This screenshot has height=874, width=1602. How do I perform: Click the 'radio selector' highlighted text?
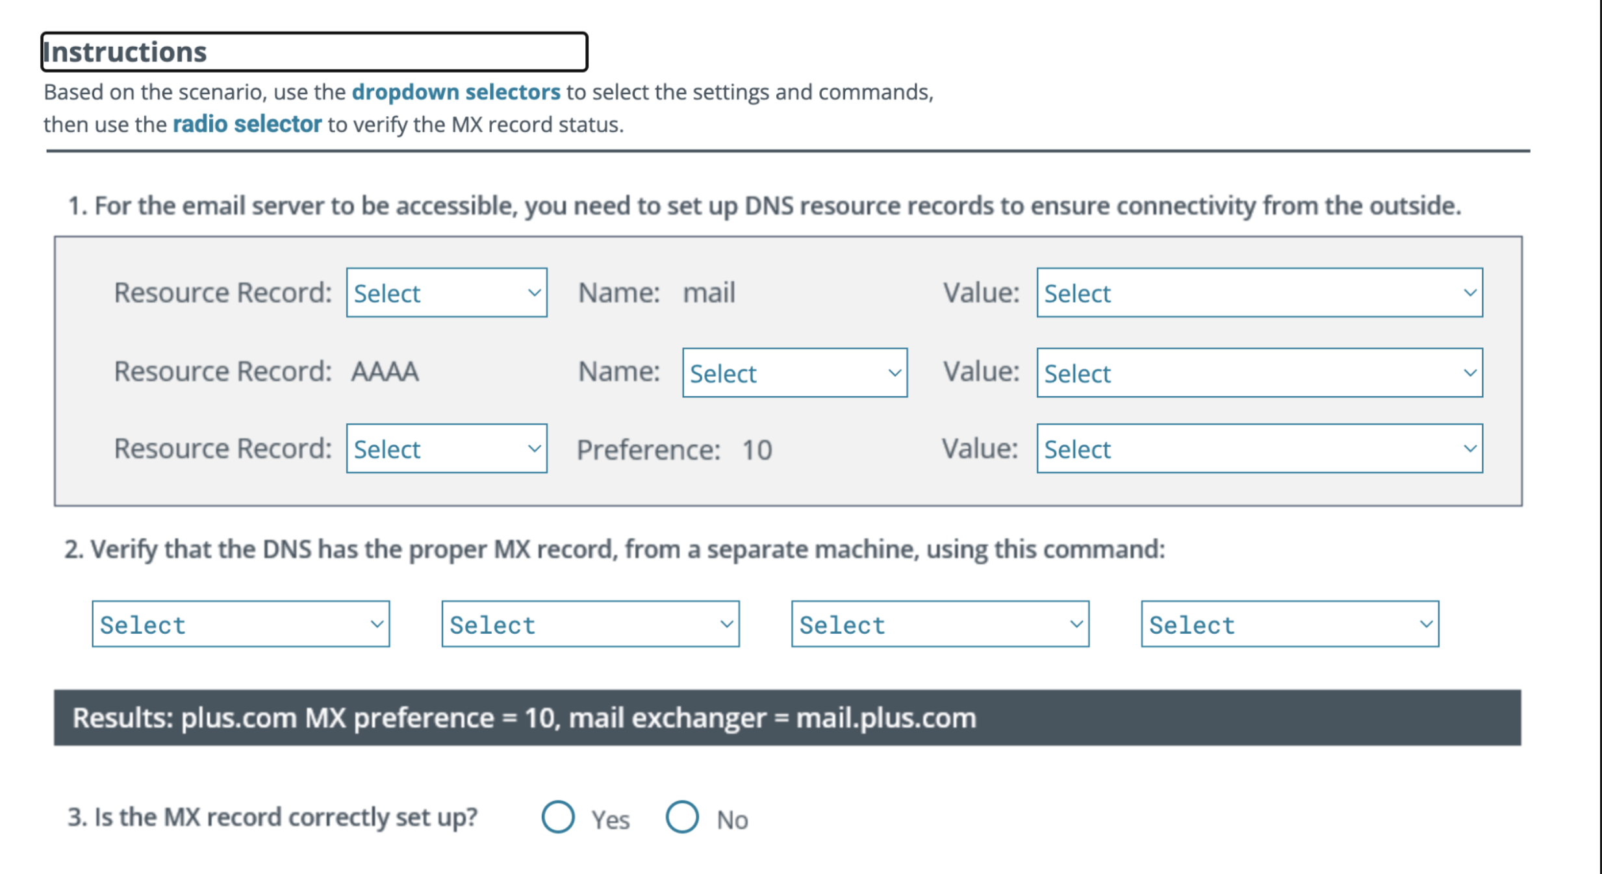tap(247, 124)
